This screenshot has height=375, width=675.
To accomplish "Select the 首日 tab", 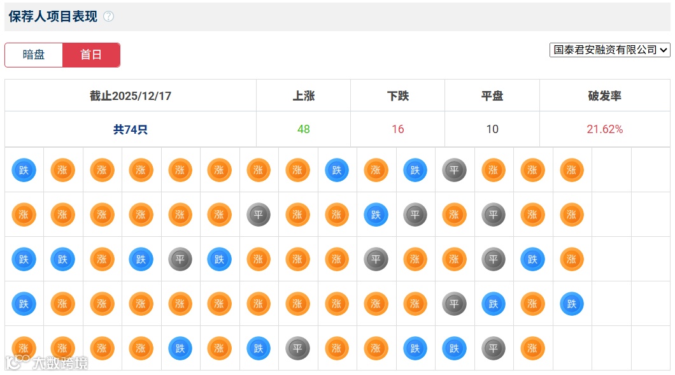I will coord(91,55).
